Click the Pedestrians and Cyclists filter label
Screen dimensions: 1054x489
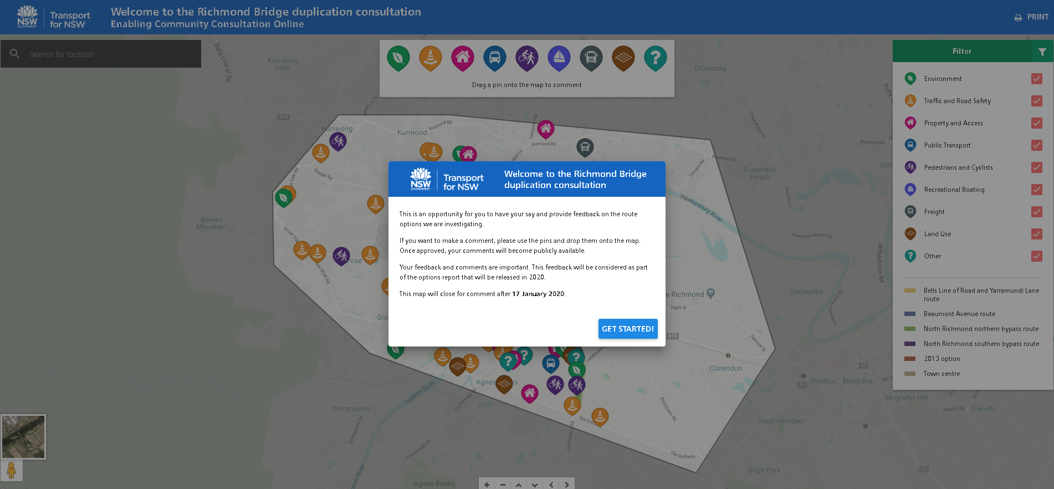(x=958, y=167)
